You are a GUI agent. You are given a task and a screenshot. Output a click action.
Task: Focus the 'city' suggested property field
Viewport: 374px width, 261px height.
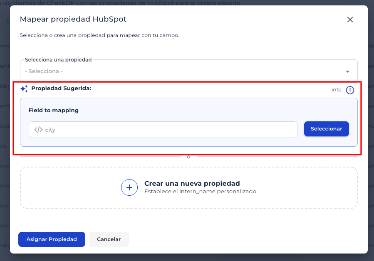pos(166,130)
